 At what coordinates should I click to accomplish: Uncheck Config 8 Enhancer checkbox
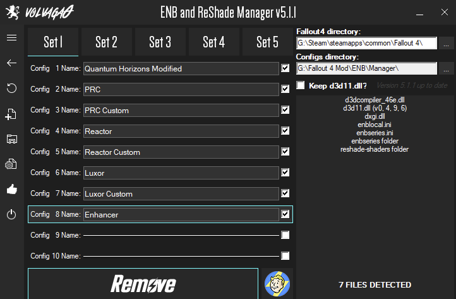tap(285, 214)
